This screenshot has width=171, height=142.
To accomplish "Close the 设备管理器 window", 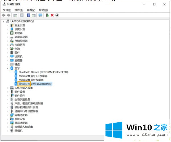I will pos(164,4).
